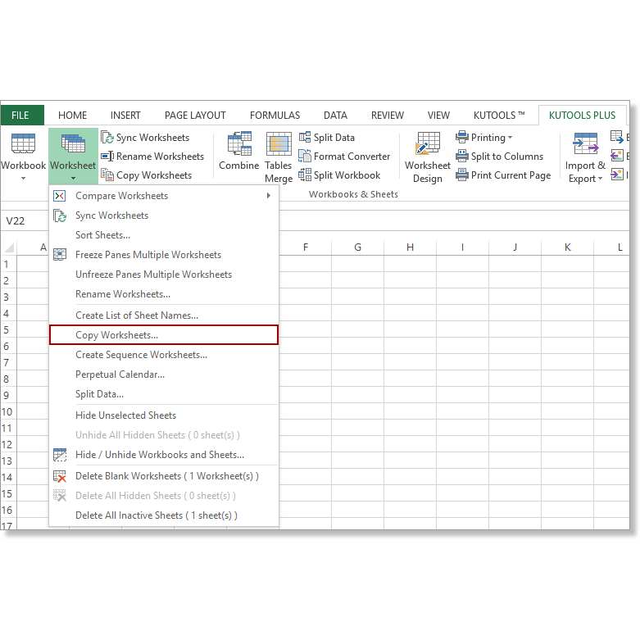Screen dimensions: 640x640
Task: Open the FILE tab
Action: click(x=20, y=116)
